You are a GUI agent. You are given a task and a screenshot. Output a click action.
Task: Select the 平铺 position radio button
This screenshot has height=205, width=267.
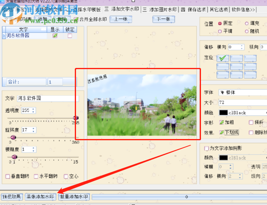(x=220, y=31)
